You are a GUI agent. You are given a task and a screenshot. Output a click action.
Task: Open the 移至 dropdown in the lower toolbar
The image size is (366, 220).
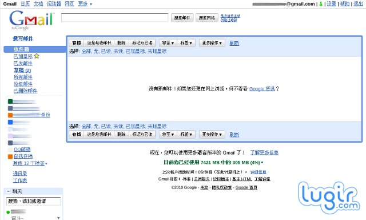click(168, 134)
